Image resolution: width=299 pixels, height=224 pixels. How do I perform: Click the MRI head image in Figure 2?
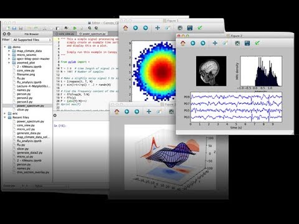point(211,71)
